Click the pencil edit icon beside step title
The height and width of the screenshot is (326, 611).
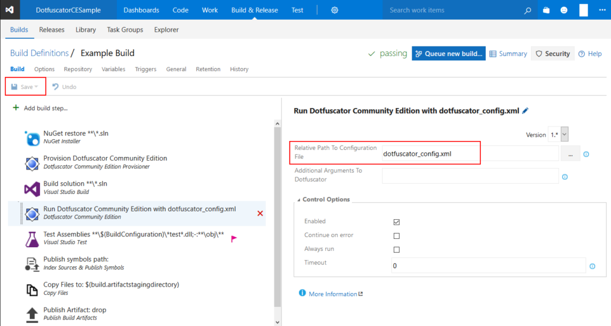pyautogui.click(x=525, y=110)
